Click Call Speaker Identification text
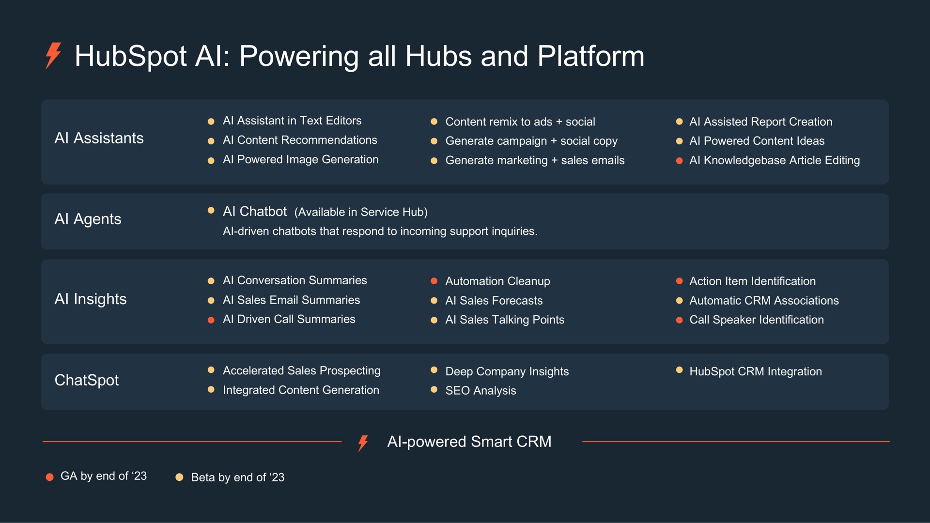This screenshot has width=930, height=523. click(757, 320)
